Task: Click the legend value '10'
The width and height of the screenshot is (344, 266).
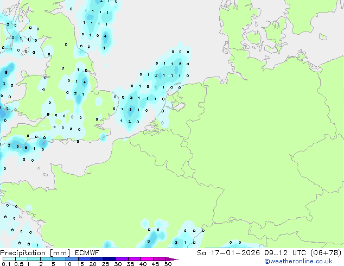Action: click(x=68, y=264)
